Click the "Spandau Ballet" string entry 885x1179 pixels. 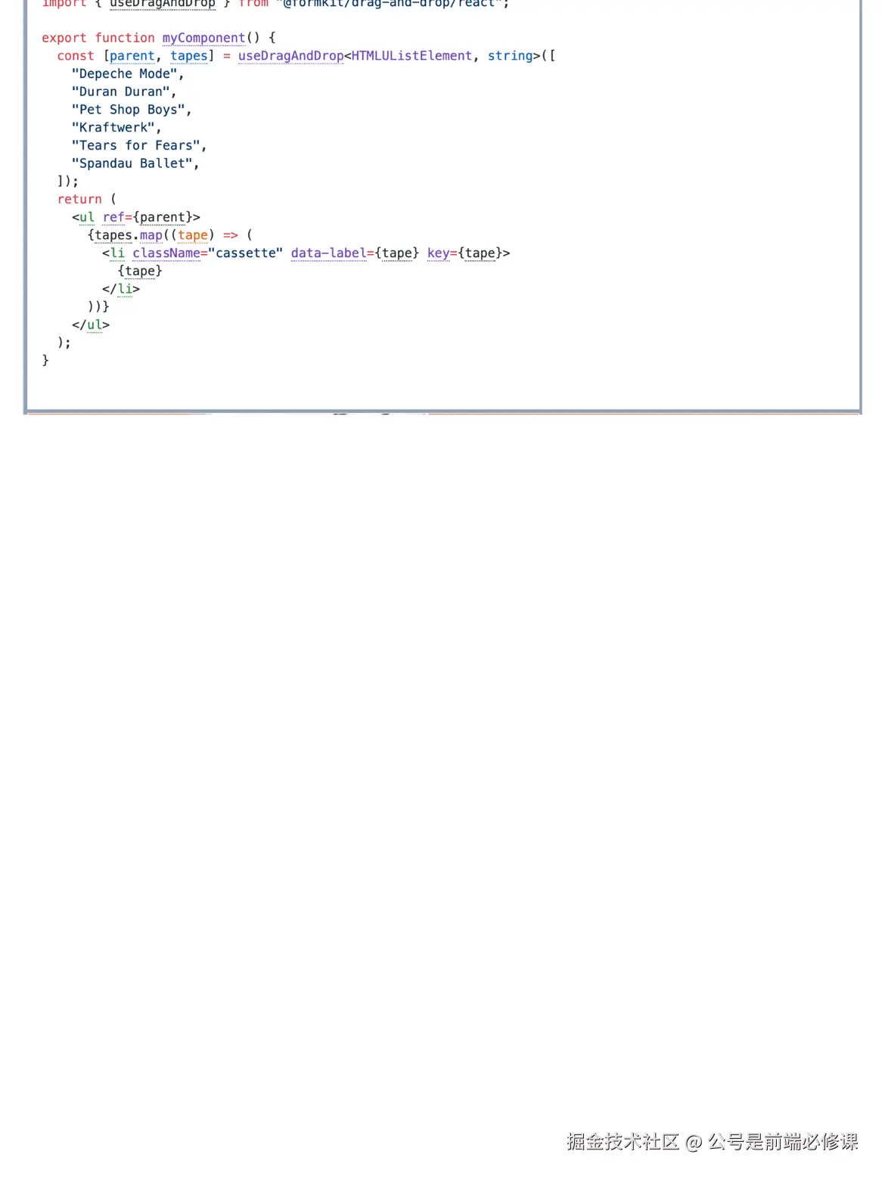pos(132,164)
